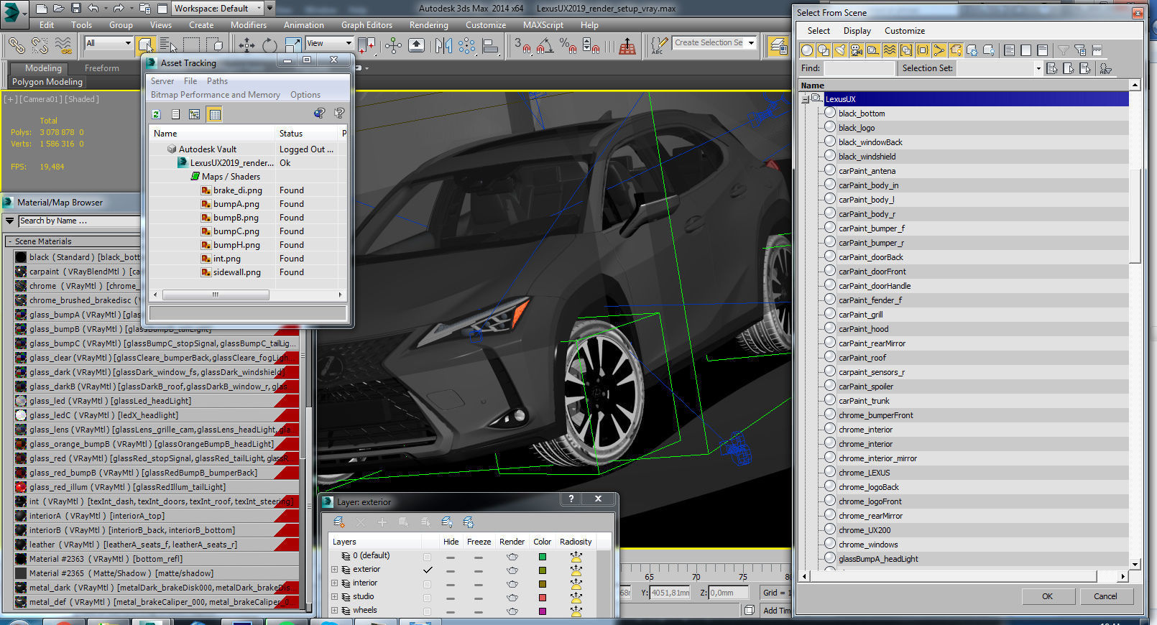Image resolution: width=1157 pixels, height=625 pixels.
Task: Click the Edit Named Selection Sets icon
Action: tap(659, 46)
